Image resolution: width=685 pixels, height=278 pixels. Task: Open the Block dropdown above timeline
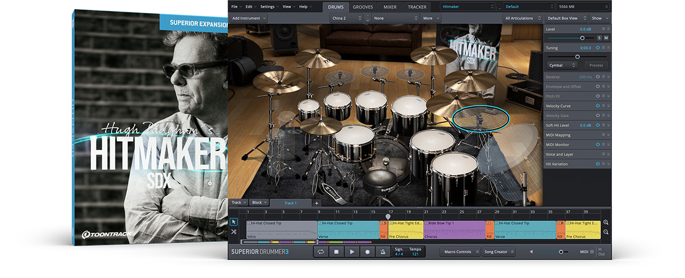click(x=259, y=202)
